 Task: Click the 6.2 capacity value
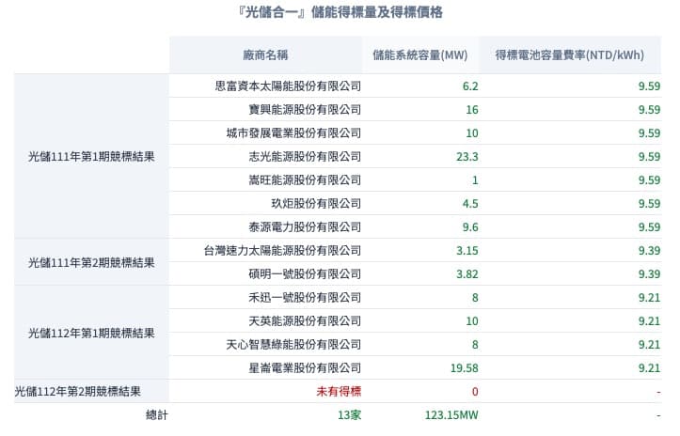coord(470,86)
